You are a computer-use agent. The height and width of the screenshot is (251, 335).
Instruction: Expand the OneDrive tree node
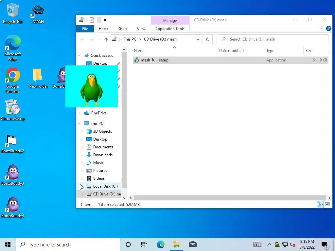tap(79, 113)
